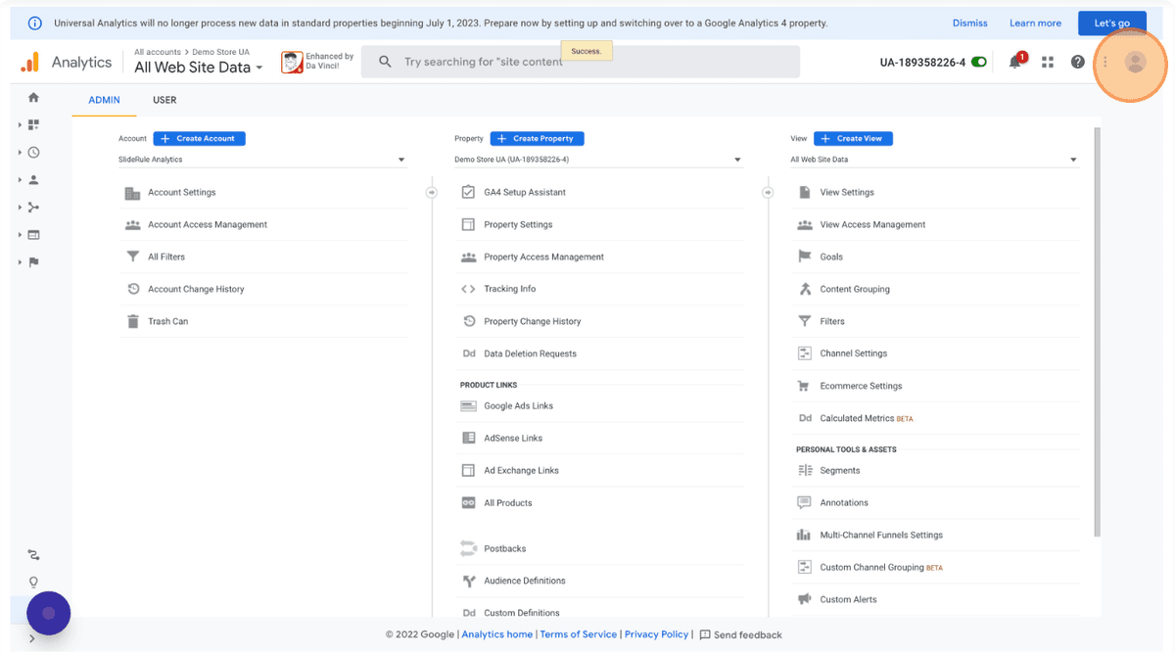The image size is (1175, 655).
Task: Open the Behavior sidebar icon
Action: (34, 234)
